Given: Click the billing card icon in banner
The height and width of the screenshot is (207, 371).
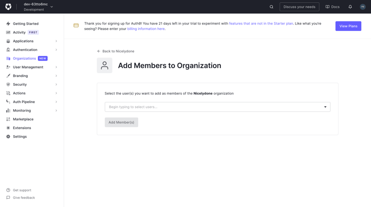Looking at the screenshot, I should tap(76, 25).
